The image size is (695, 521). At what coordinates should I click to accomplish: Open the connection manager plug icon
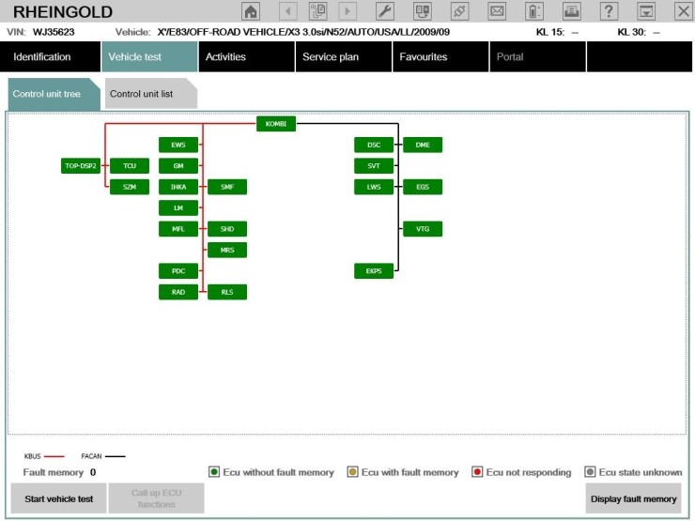[459, 11]
